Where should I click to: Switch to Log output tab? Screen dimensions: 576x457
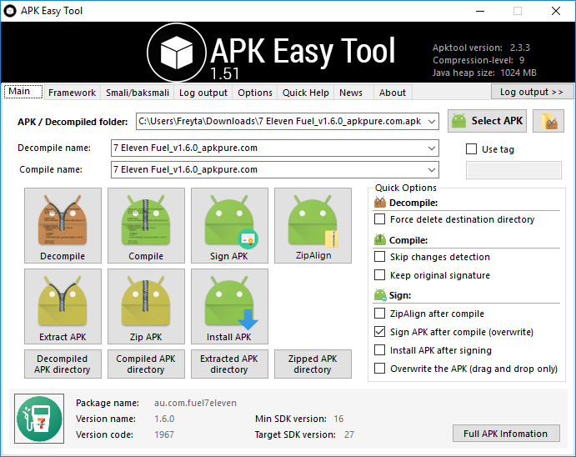click(x=203, y=93)
